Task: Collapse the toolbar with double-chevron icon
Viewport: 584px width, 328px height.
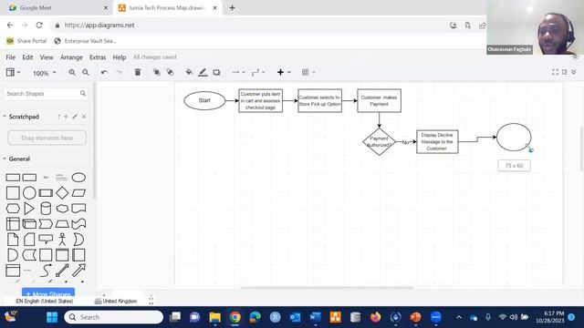Action: (x=574, y=72)
